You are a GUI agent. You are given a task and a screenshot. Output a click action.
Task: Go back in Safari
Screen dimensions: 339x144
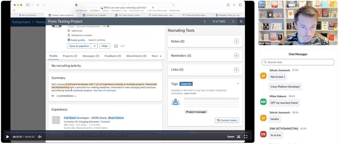click(x=38, y=5)
